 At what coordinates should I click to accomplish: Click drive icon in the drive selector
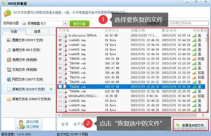24,23
